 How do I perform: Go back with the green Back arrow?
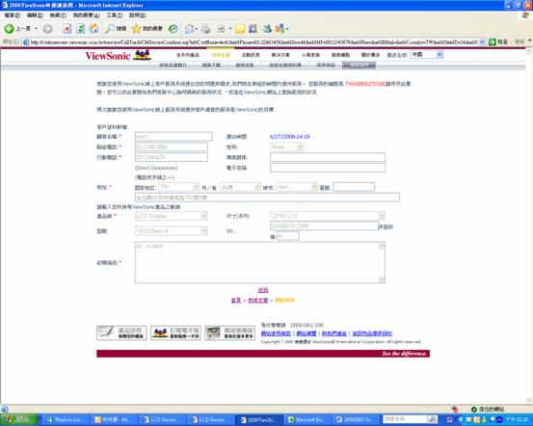[x=10, y=29]
